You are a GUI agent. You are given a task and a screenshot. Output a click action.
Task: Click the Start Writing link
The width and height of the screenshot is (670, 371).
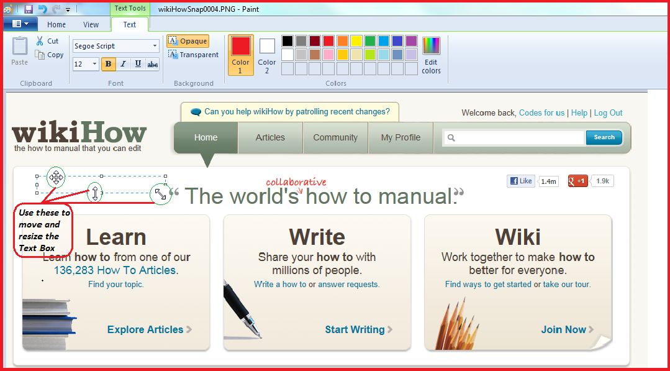click(358, 329)
